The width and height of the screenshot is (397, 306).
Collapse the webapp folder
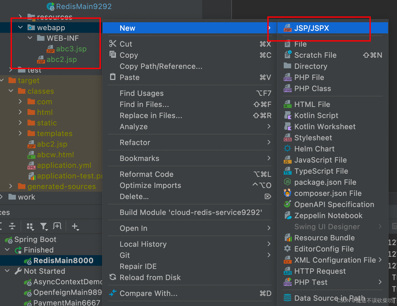pos(20,27)
